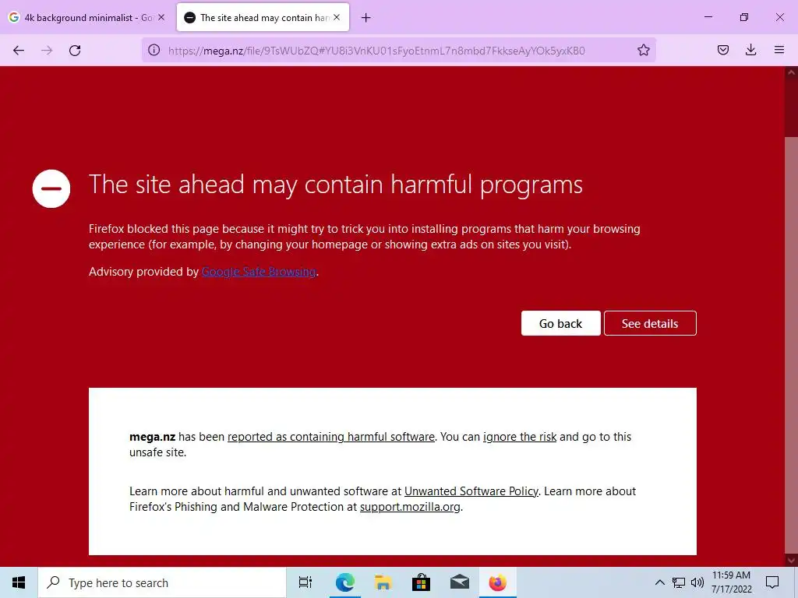The width and height of the screenshot is (798, 598).
Task: Show site information icon in address bar
Action: pos(154,50)
